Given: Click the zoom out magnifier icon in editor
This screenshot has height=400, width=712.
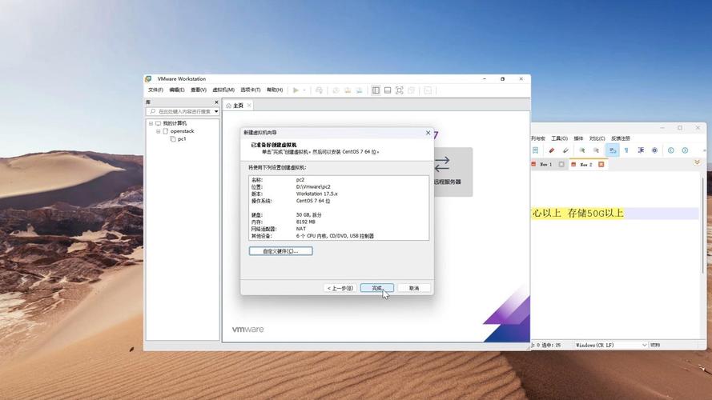Looking at the screenshot, I should (596, 150).
